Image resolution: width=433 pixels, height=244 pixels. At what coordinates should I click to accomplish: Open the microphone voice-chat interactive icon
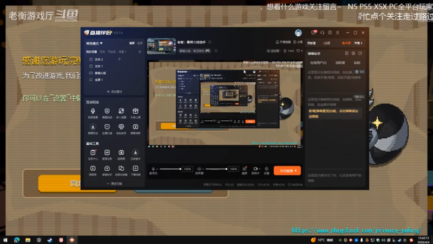(x=93, y=111)
